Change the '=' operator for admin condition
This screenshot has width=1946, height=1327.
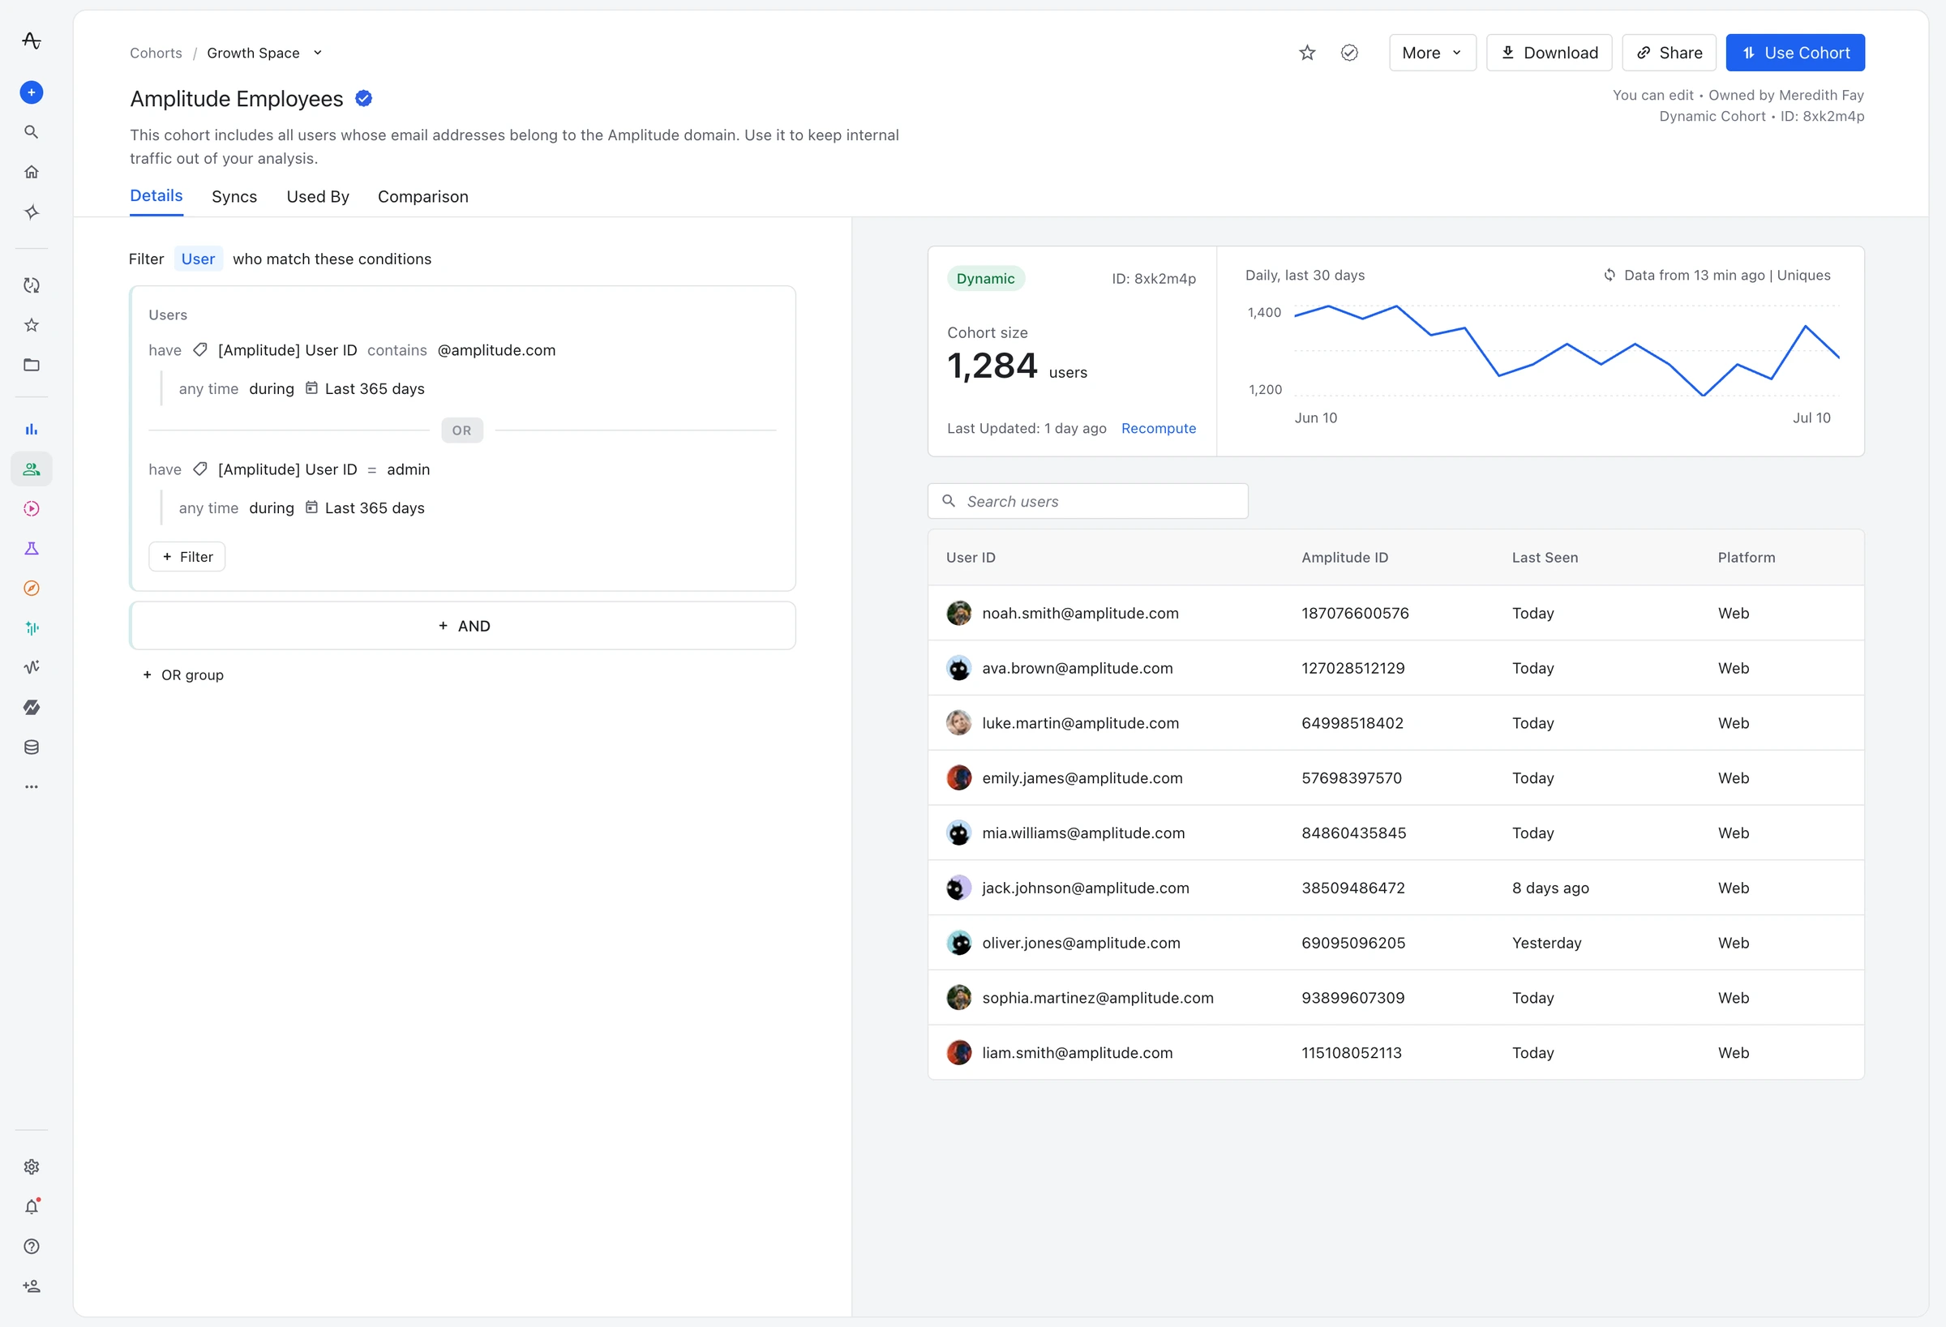[x=372, y=469]
